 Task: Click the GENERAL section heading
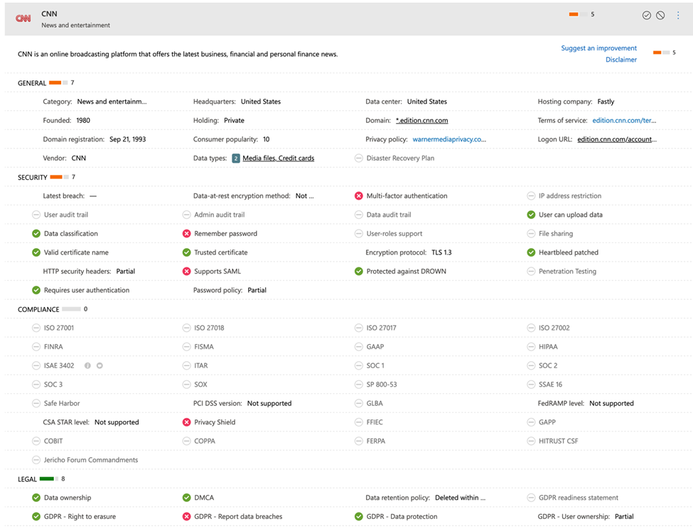[x=32, y=83]
